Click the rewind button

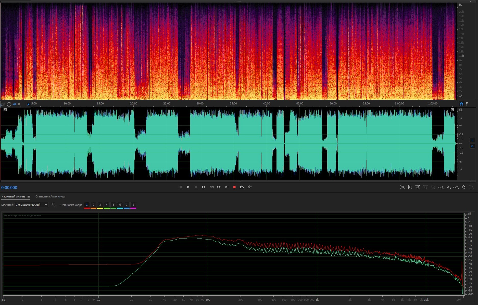tap(211, 187)
